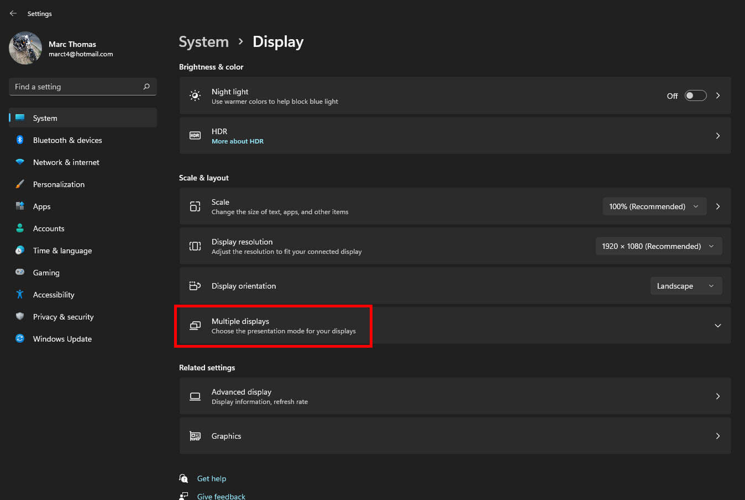The height and width of the screenshot is (500, 745).
Task: Toggle the Night light switch
Action: [x=695, y=95]
